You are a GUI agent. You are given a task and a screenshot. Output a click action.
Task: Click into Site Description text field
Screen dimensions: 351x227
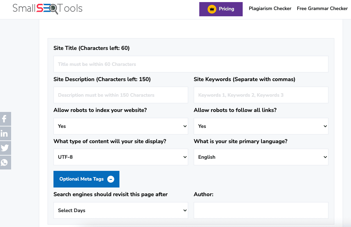120,95
